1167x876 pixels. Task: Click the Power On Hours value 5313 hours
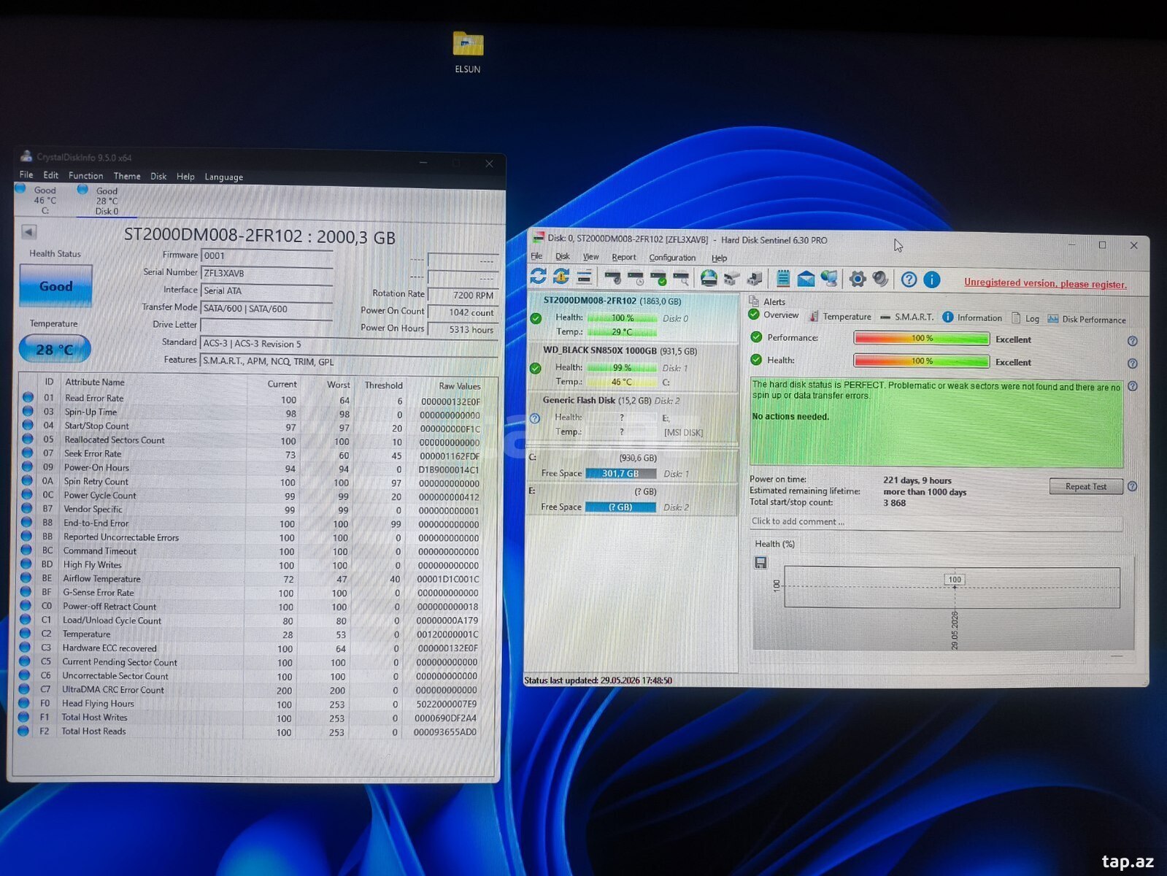click(462, 330)
